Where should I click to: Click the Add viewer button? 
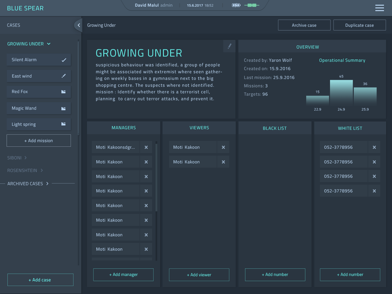[199, 275]
